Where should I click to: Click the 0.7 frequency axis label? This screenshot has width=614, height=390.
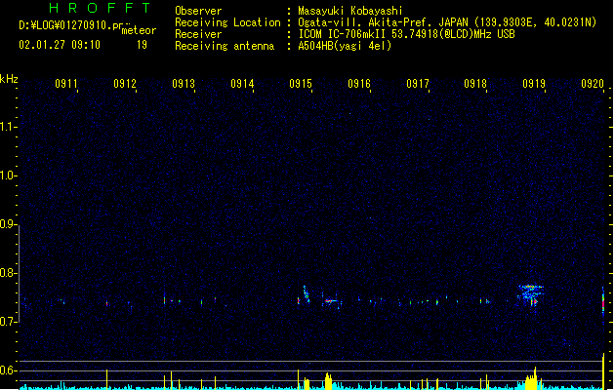8,322
